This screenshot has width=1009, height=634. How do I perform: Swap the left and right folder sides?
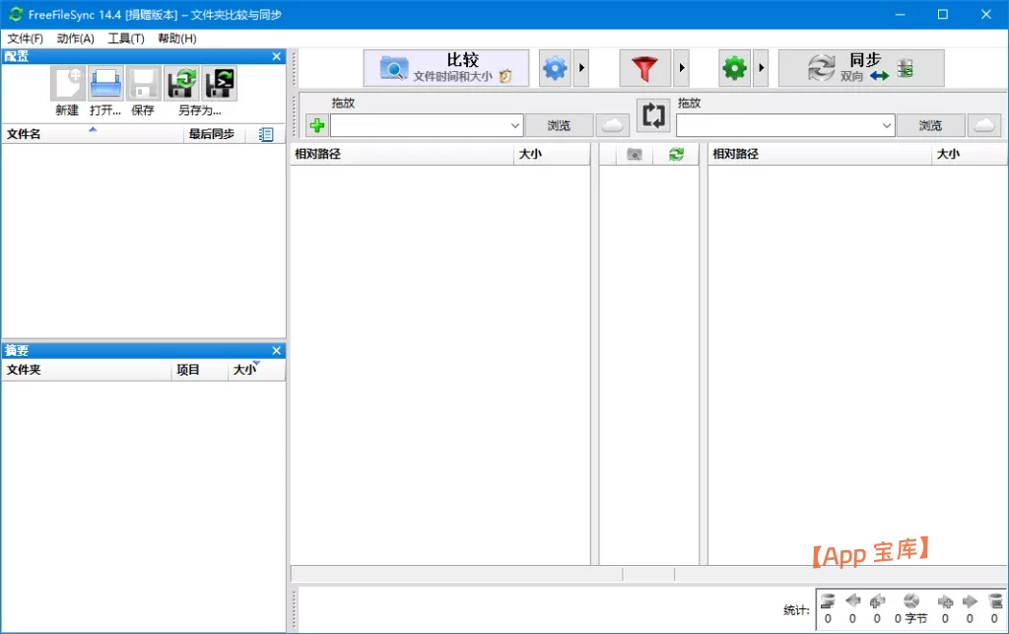(x=653, y=115)
